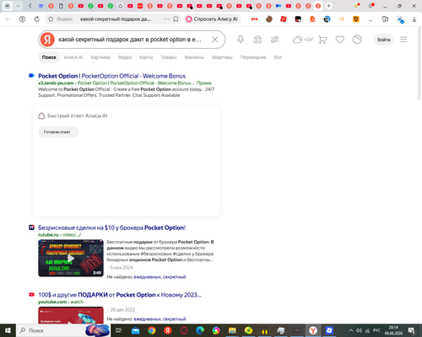Click the protect shield icon in address bar

coord(51,19)
